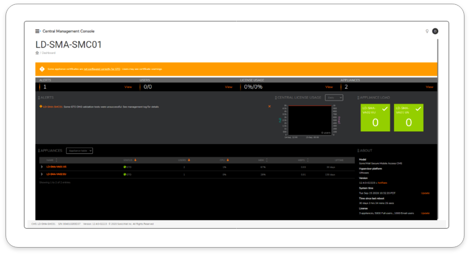Select the LD-SMA-VA01 US load tile
The image size is (470, 255).
click(x=407, y=118)
